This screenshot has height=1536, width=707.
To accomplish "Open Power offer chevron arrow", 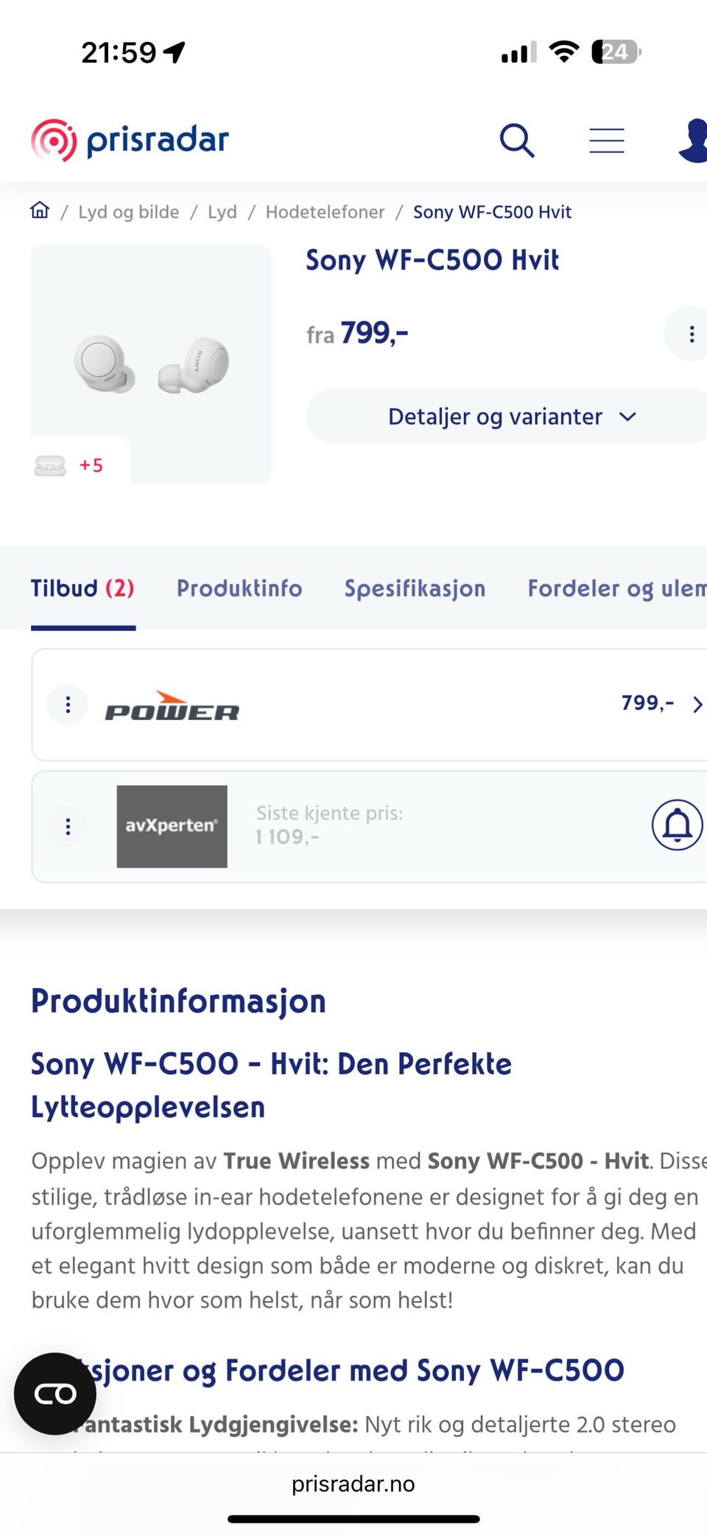I will pos(697,705).
